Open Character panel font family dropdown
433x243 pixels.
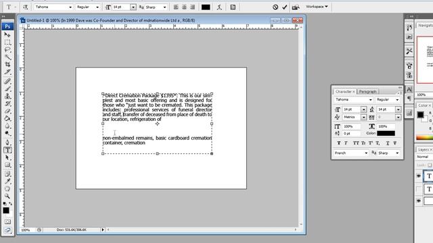pyautogui.click(x=370, y=100)
